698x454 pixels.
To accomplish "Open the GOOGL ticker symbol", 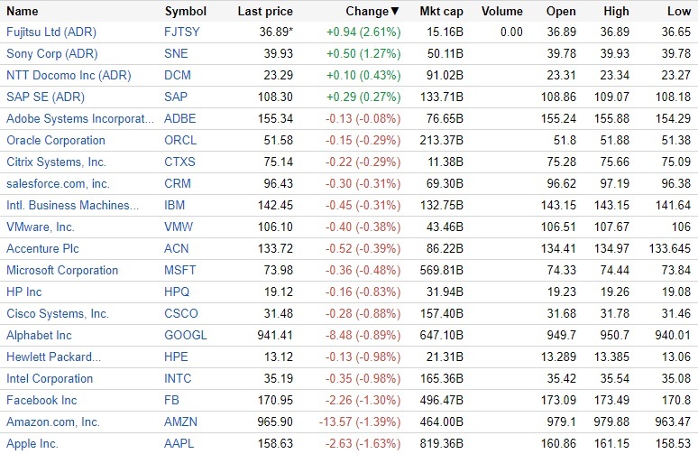I will tap(186, 336).
